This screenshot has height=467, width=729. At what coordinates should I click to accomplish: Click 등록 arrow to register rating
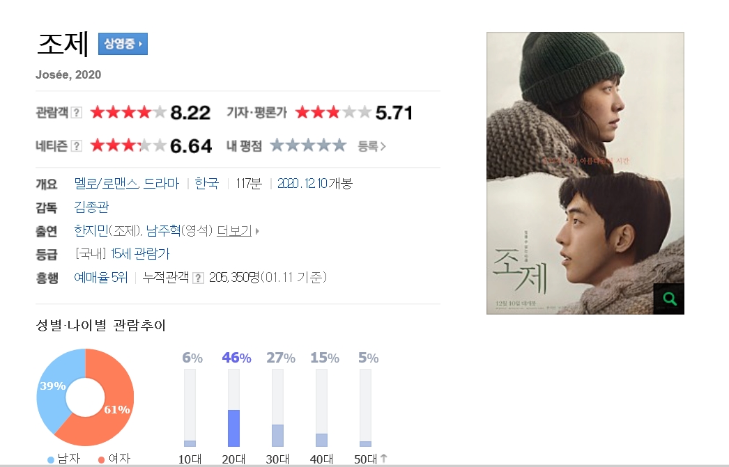tap(372, 146)
